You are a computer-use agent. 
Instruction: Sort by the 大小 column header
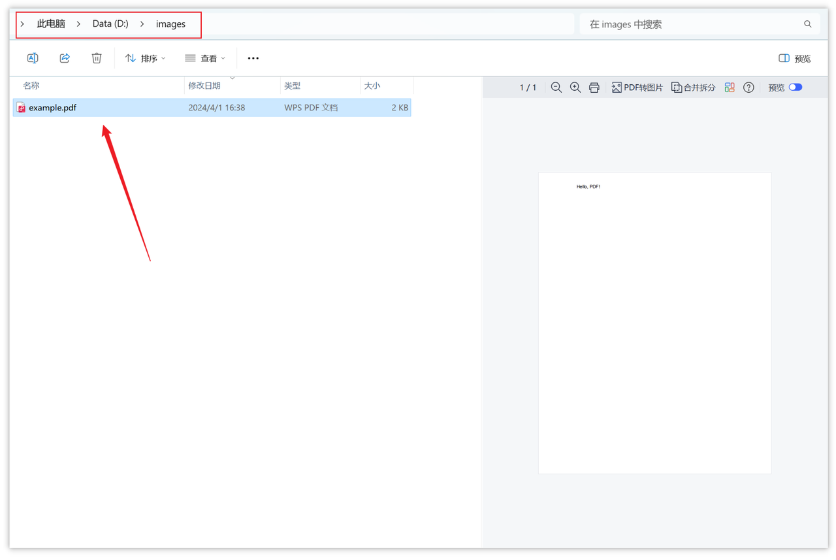click(386, 86)
